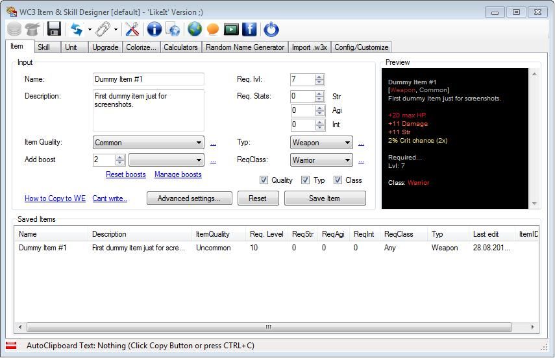
Task: Toggle the Quality checkbox
Action: click(x=264, y=180)
